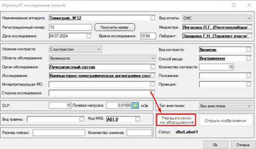Image resolution: width=256 pixels, height=149 pixels.
Task: Click the DLP input field
Action: 60,105
